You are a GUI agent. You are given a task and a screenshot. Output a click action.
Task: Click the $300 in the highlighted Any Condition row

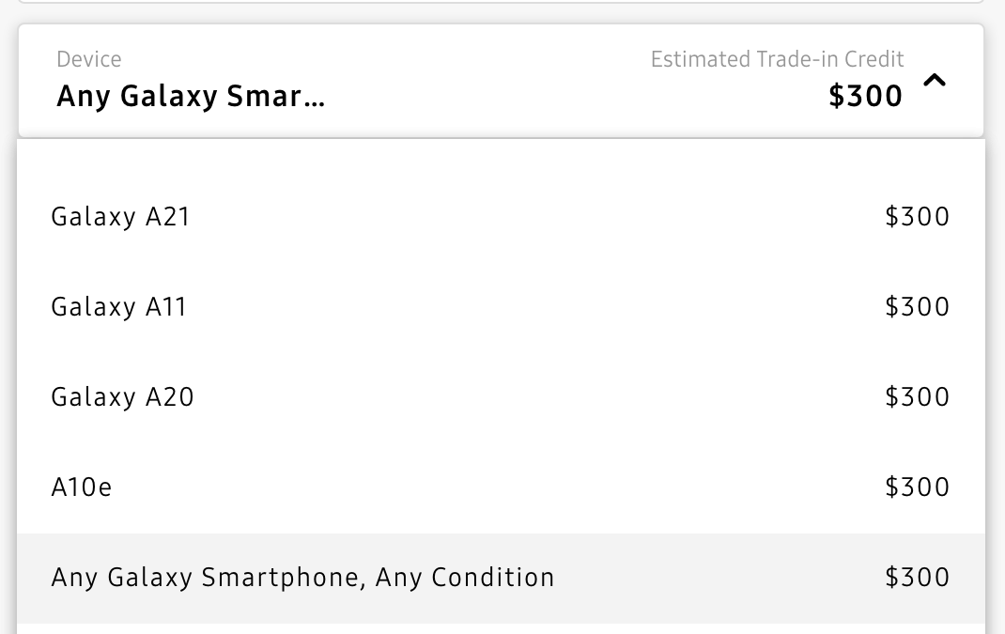(917, 577)
